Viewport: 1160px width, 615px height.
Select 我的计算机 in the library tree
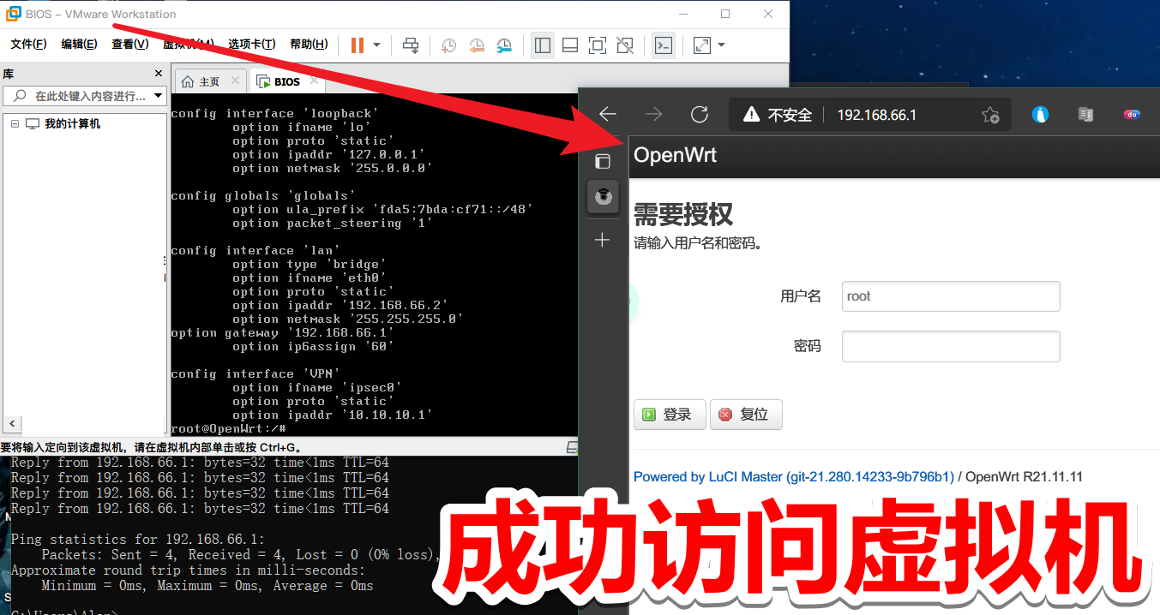tap(72, 124)
